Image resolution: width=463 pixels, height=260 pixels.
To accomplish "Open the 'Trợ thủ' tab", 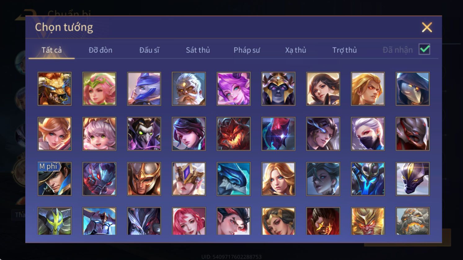I will tap(345, 50).
